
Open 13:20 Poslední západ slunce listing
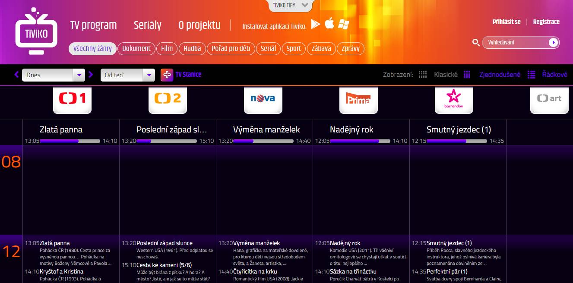click(165, 243)
